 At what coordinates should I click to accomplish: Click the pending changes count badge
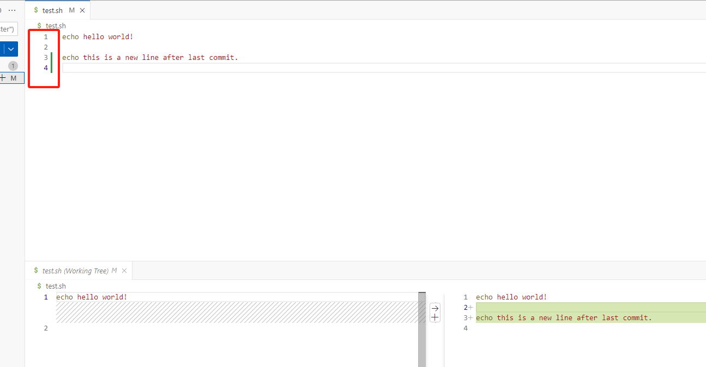pos(12,65)
